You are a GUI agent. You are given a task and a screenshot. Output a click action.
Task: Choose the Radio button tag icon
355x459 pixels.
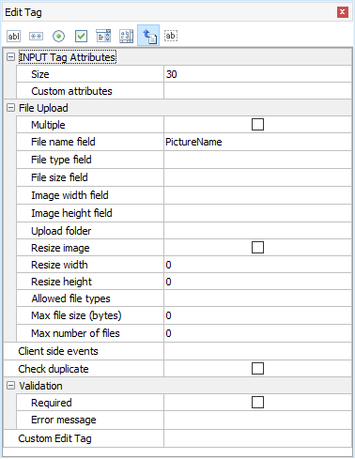pyautogui.click(x=58, y=36)
